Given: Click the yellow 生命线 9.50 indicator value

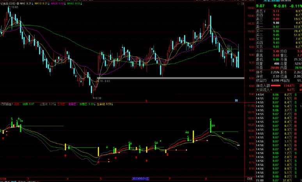Looking at the screenshot, I should pos(105,104).
